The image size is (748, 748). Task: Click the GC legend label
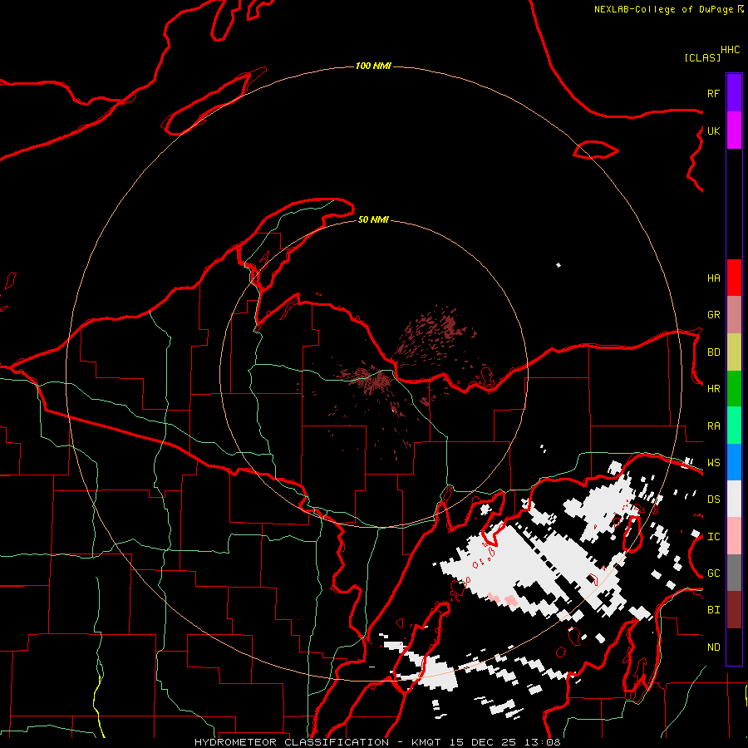coord(713,573)
